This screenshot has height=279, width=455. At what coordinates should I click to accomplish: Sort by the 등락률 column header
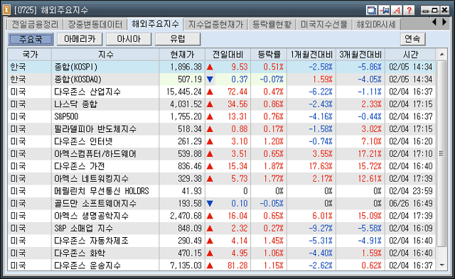[269, 55]
